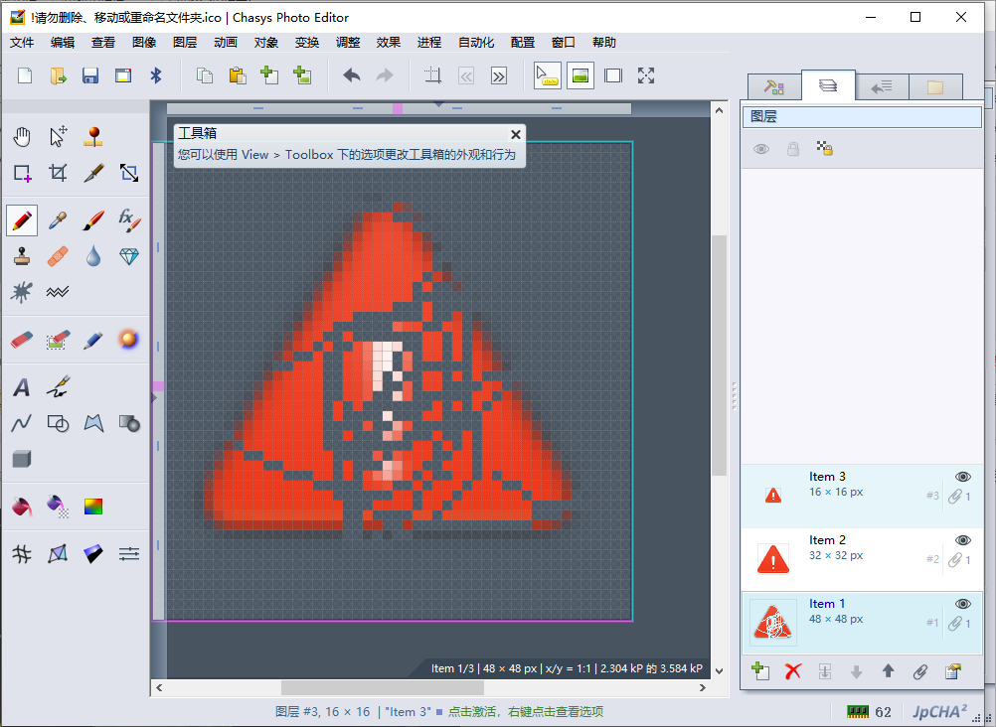Hide the Item 1 layer
The width and height of the screenshot is (996, 727).
pyautogui.click(x=961, y=603)
